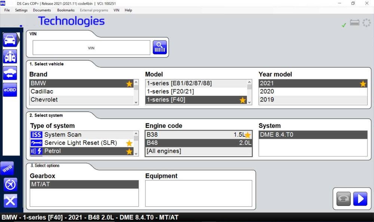Click Model list down scroll arrow
Viewport: 374px width, 222px height.
(x=249, y=102)
